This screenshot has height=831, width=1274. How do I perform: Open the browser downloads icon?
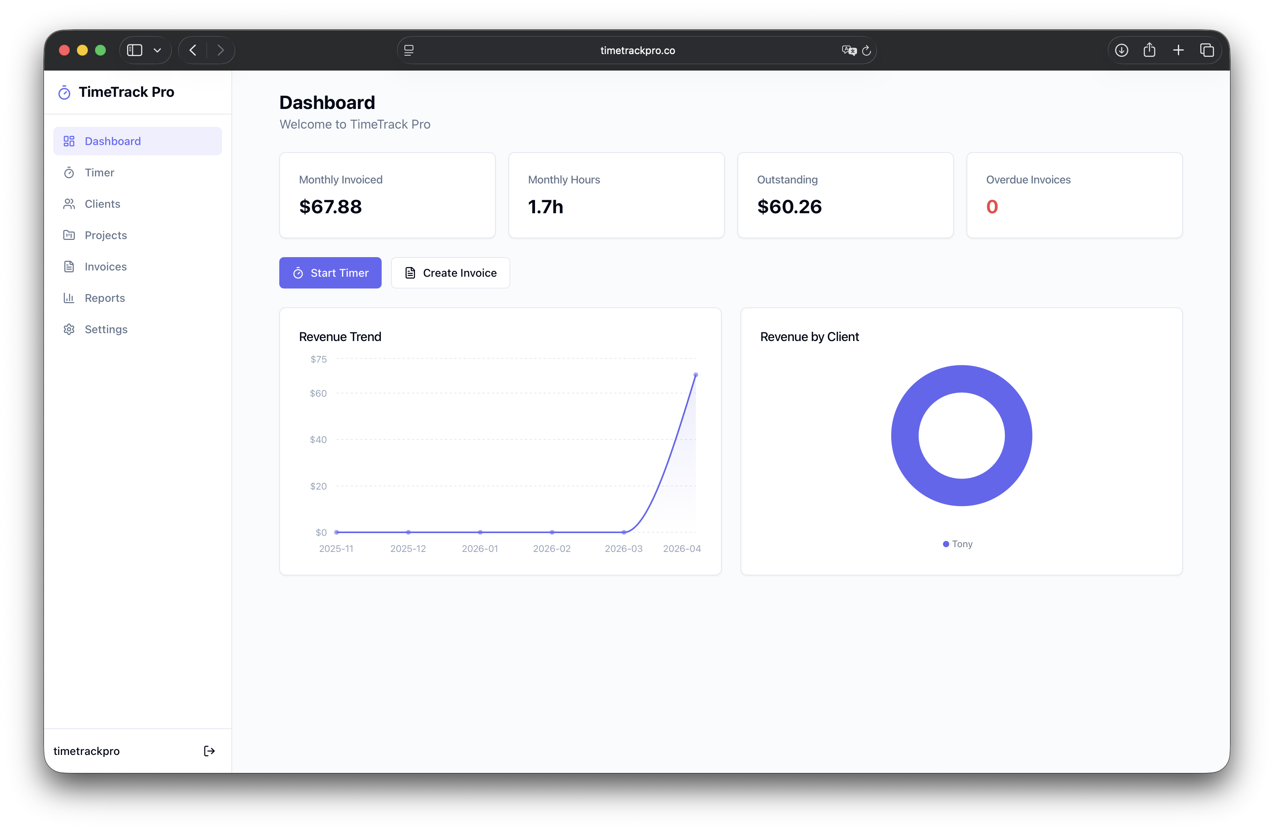[1121, 50]
